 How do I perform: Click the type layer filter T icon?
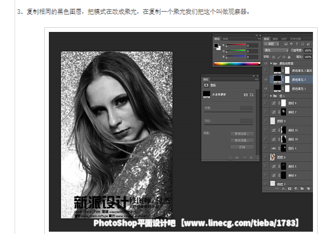pos(297,44)
